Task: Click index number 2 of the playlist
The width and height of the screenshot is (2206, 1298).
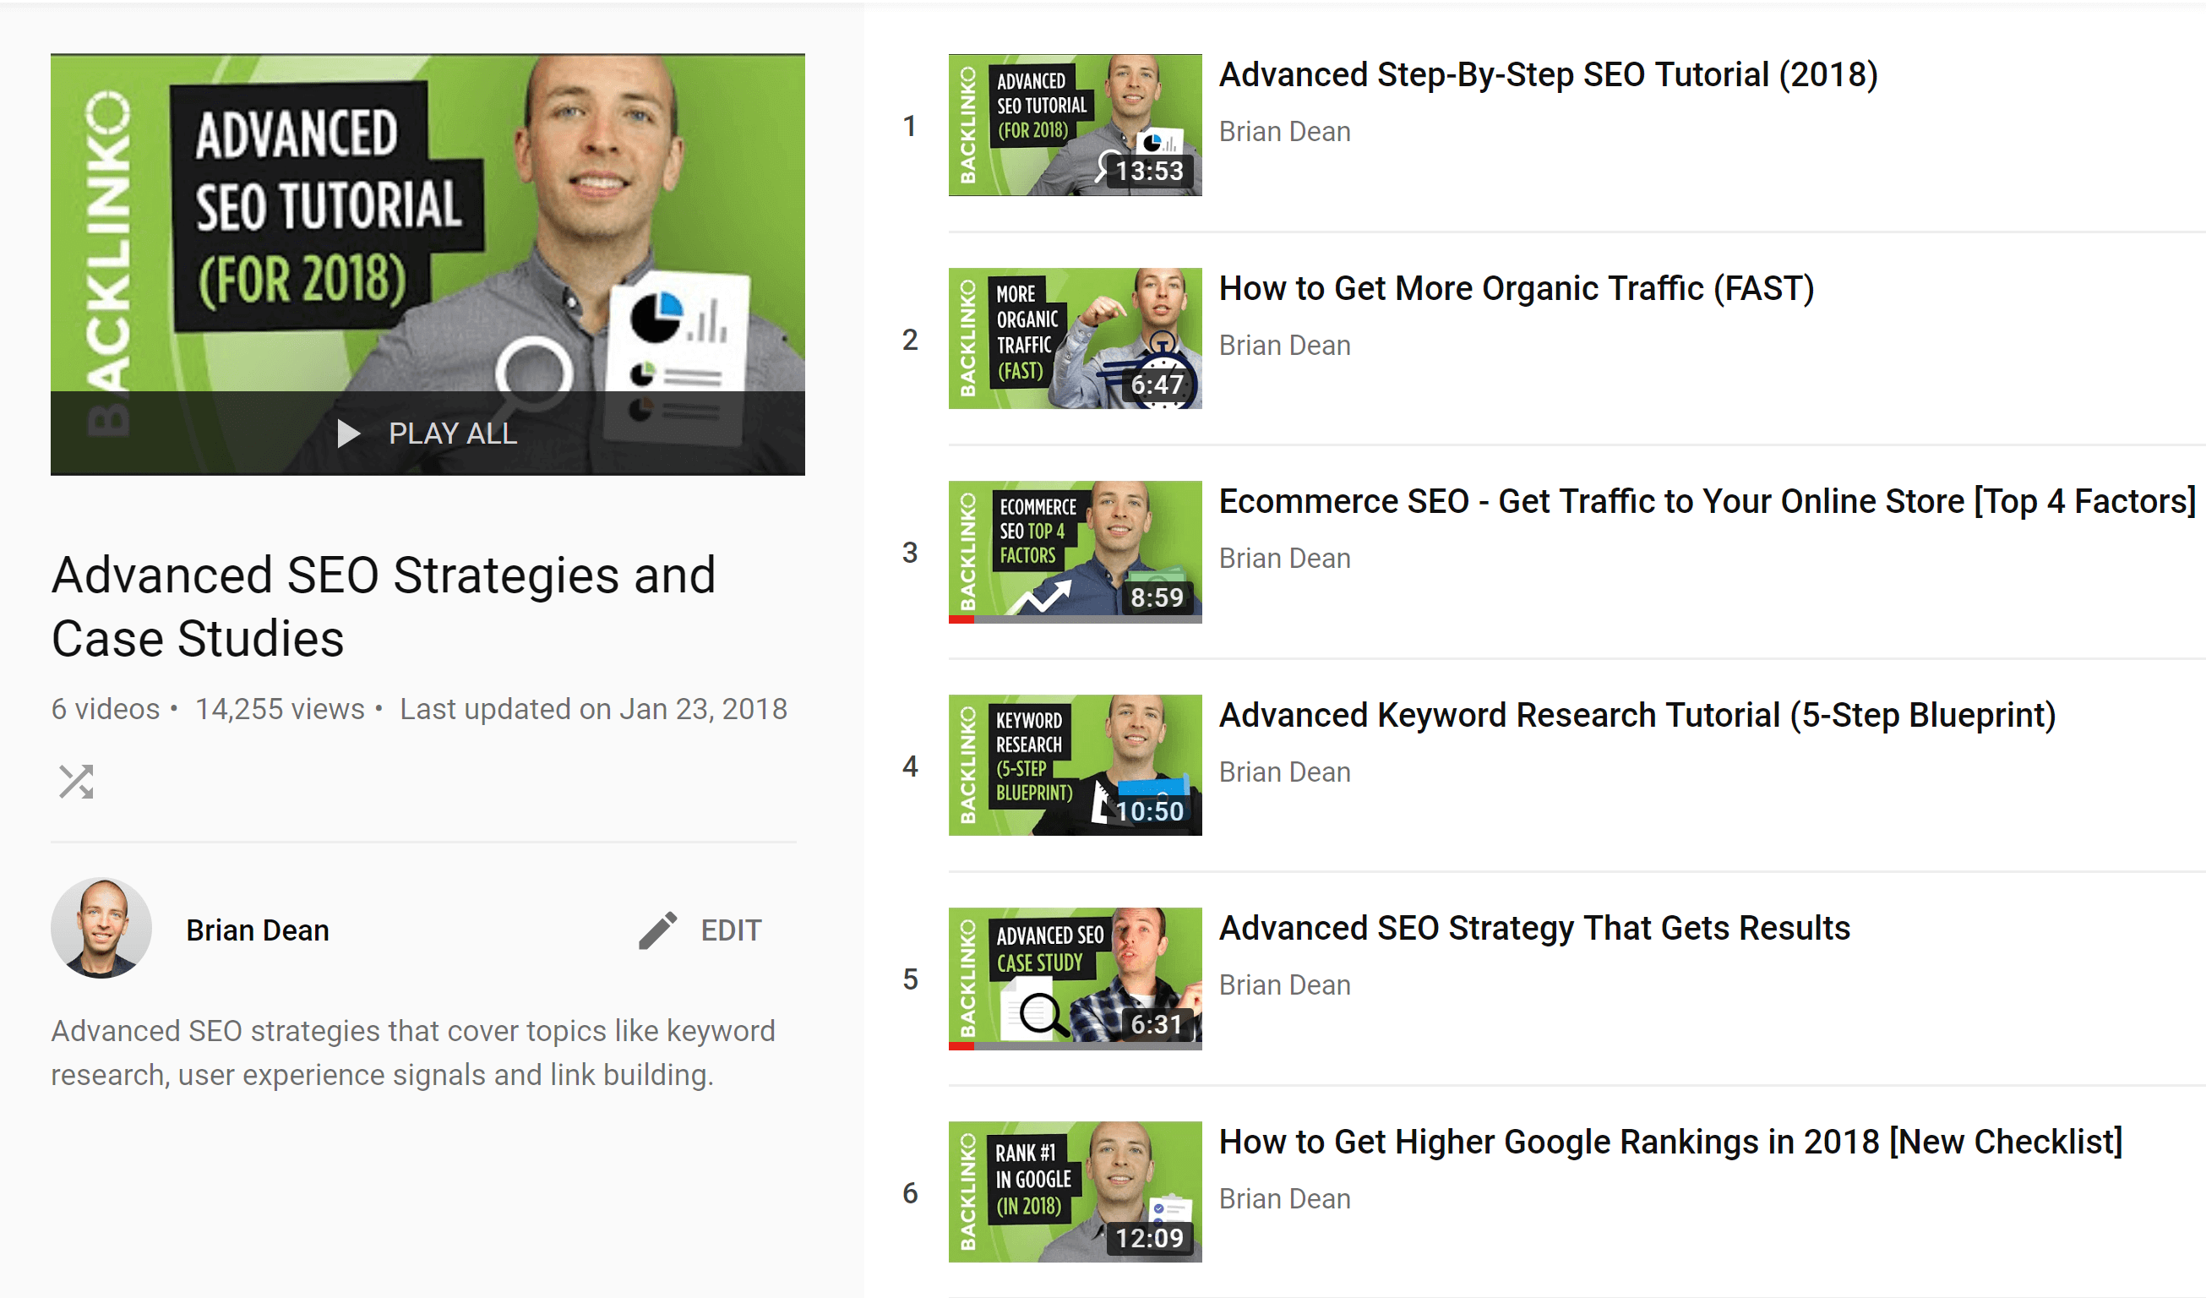Action: 911,340
